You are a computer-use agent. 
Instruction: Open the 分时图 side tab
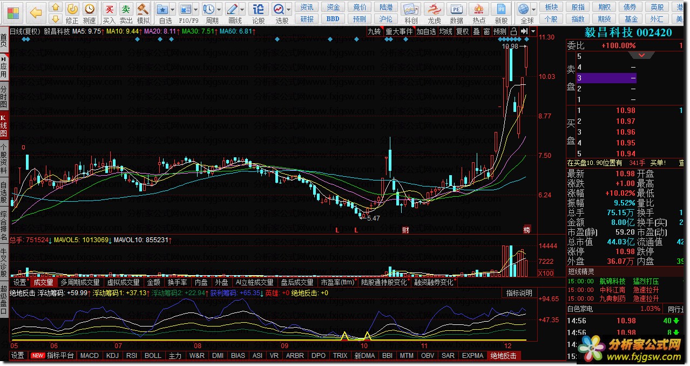pos(4,97)
